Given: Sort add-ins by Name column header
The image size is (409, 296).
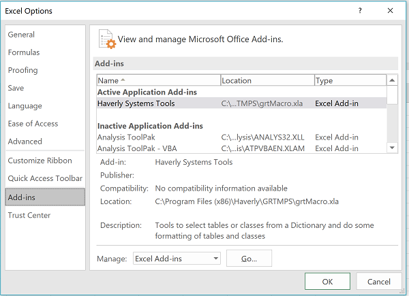Looking at the screenshot, I should tap(158, 80).
